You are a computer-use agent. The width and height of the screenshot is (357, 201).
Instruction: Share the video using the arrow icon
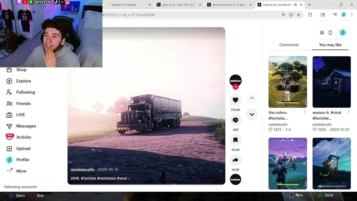coord(235,160)
